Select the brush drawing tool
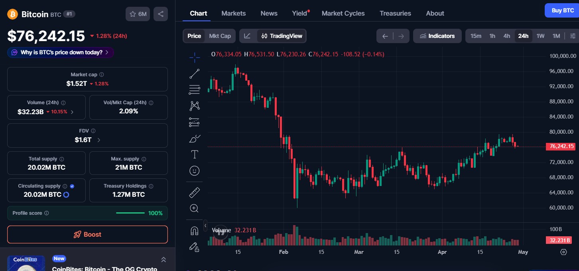Image resolution: width=579 pixels, height=271 pixels. pyautogui.click(x=194, y=138)
